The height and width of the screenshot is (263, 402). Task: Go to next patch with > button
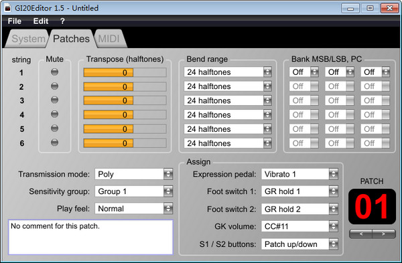383,234
